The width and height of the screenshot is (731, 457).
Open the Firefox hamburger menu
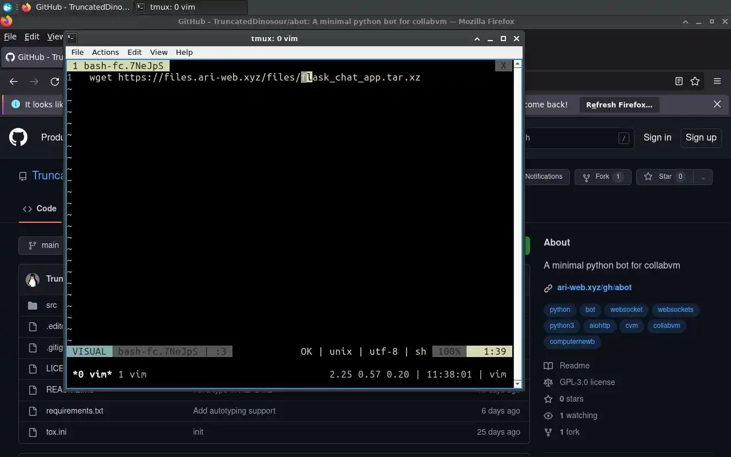(717, 81)
